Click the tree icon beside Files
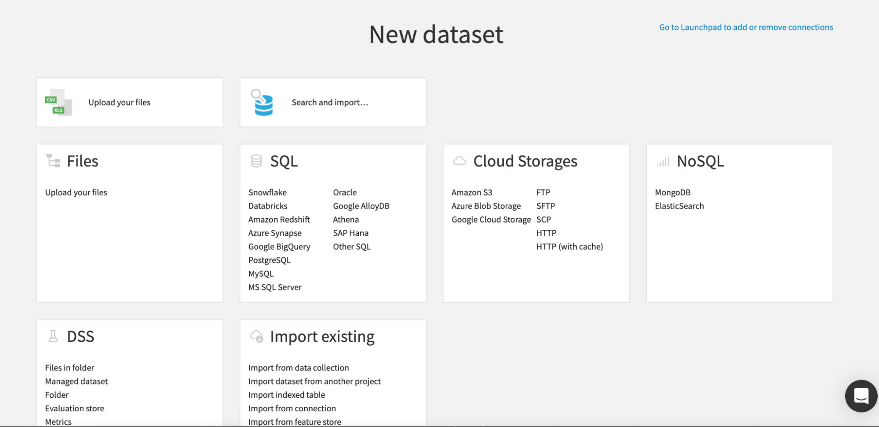This screenshot has width=879, height=427. [x=52, y=161]
